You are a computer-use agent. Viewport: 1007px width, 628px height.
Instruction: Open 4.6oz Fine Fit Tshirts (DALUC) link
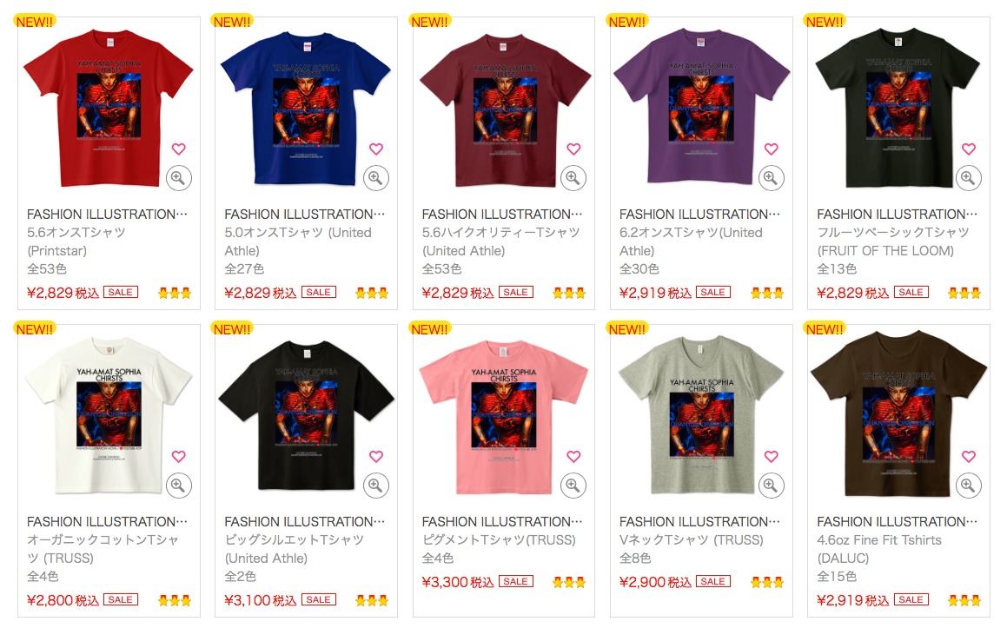pos(879,549)
